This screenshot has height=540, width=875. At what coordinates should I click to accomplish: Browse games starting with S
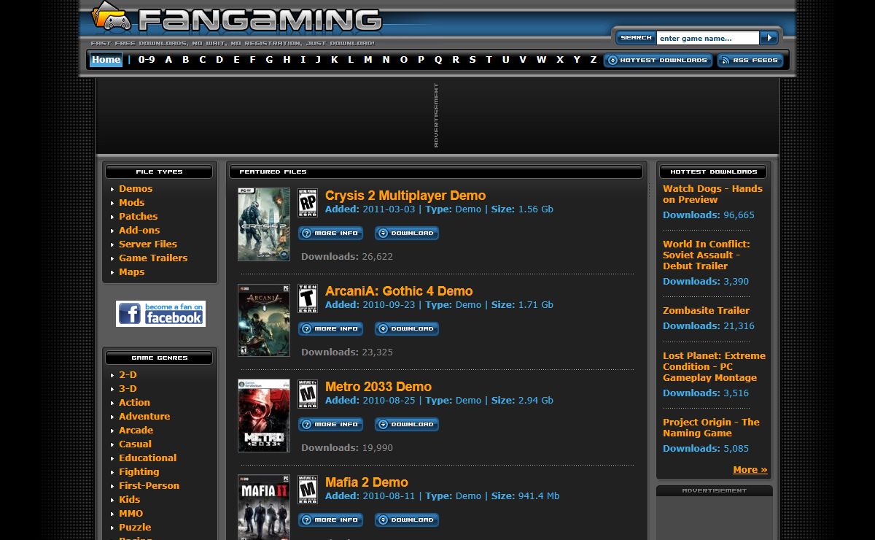472,60
